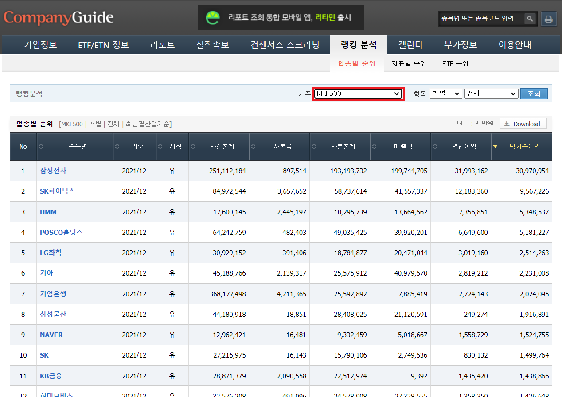Click the CompanyGuide logo
Screen dimensions: 562x397
point(59,18)
